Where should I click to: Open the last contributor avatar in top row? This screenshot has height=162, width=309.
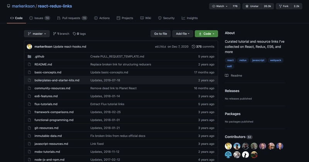pyautogui.click(x=280, y=146)
